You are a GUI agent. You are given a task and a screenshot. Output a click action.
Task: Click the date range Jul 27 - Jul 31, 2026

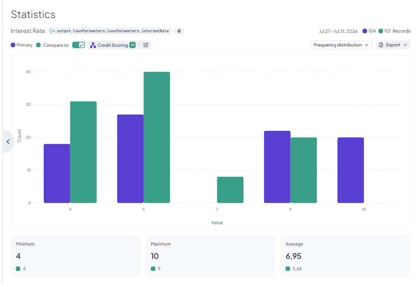pyautogui.click(x=338, y=31)
